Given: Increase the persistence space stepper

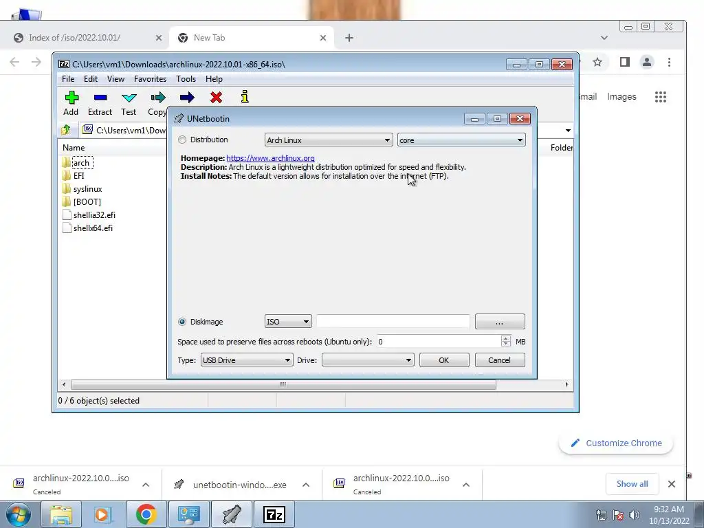Looking at the screenshot, I should tap(505, 338).
